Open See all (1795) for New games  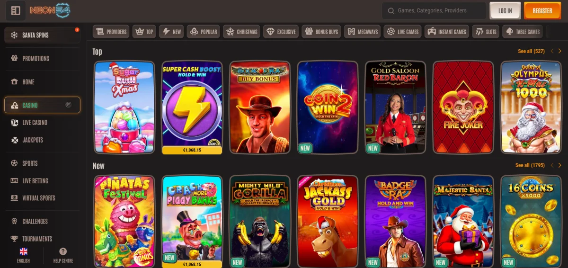point(530,165)
